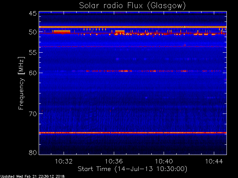Click the 'Frequency [MHz]' axis label
This screenshot has height=178, width=238.
coord(21,83)
